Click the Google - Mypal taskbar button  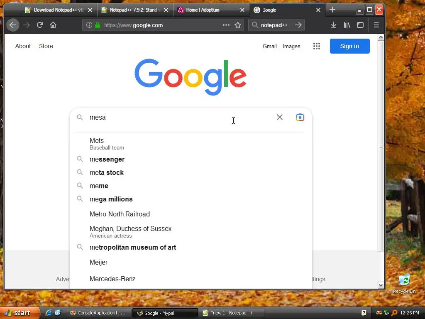point(165,313)
